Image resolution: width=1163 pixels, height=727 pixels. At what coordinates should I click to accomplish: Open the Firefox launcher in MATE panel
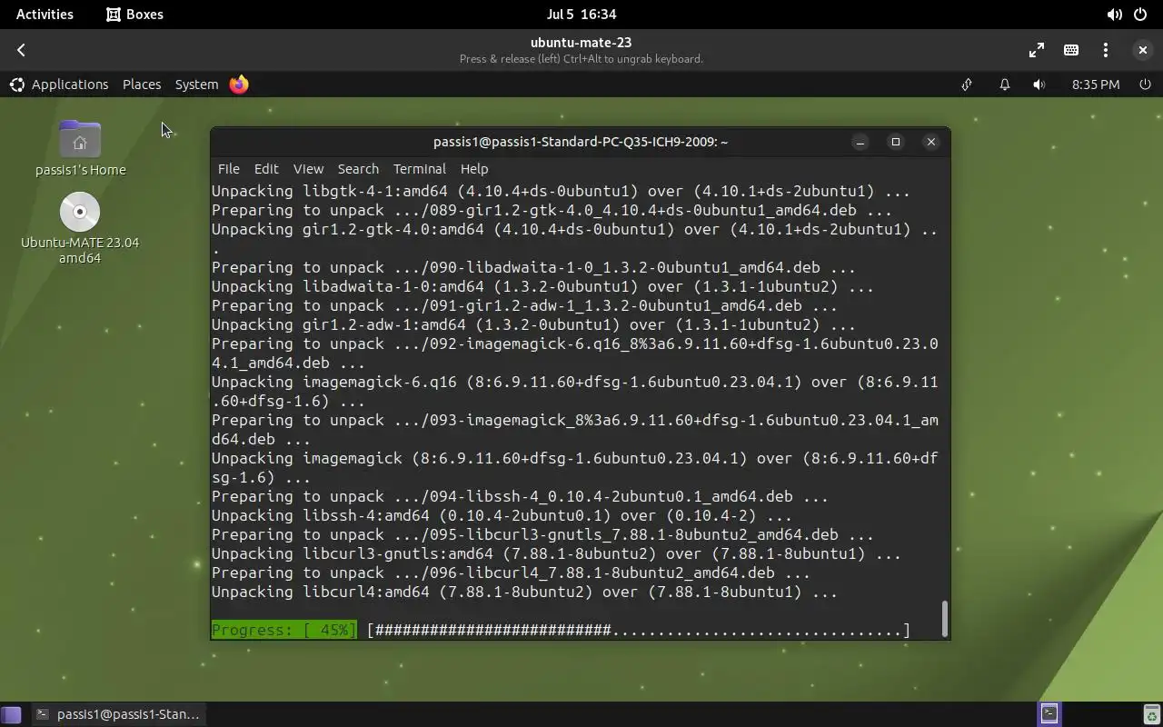tap(239, 85)
